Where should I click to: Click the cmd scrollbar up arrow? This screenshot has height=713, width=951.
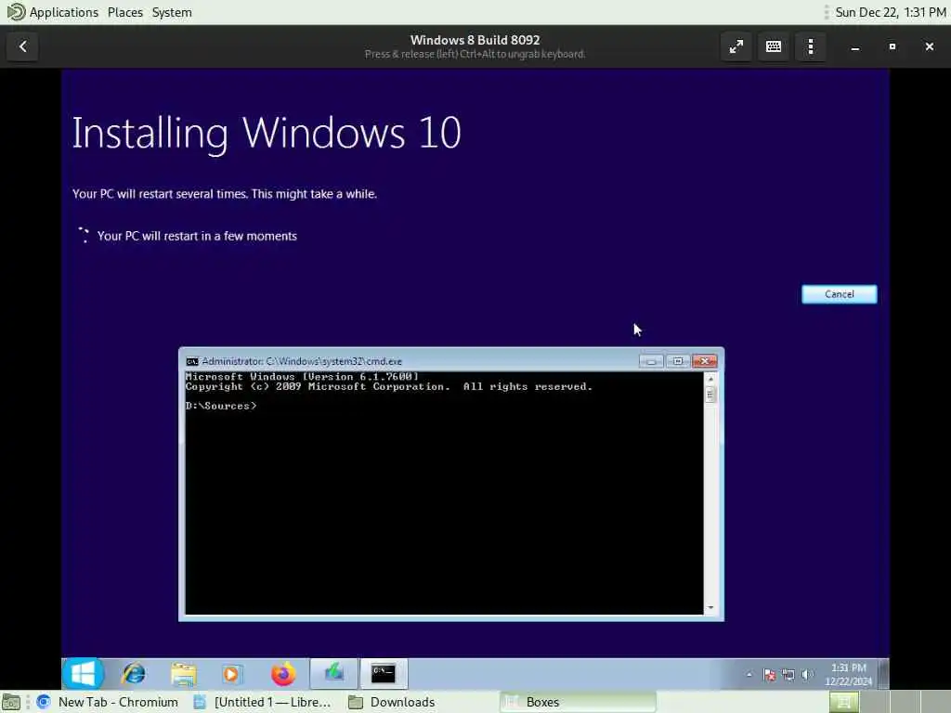pos(710,379)
